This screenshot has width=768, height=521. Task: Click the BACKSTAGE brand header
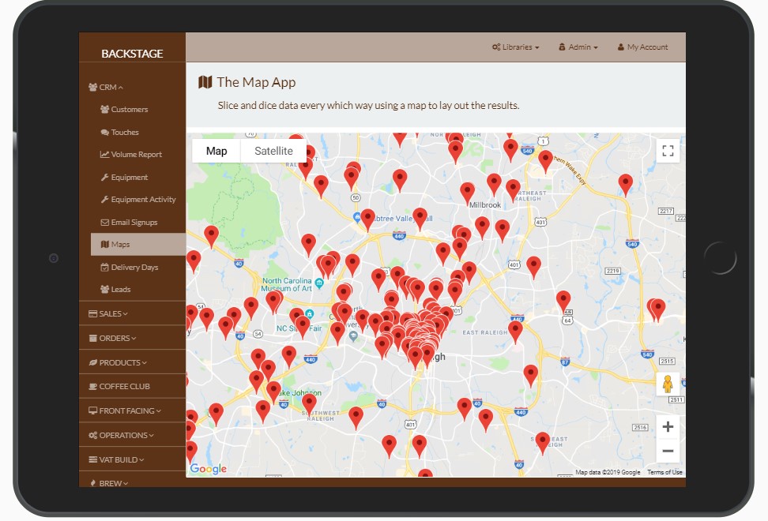(x=132, y=54)
